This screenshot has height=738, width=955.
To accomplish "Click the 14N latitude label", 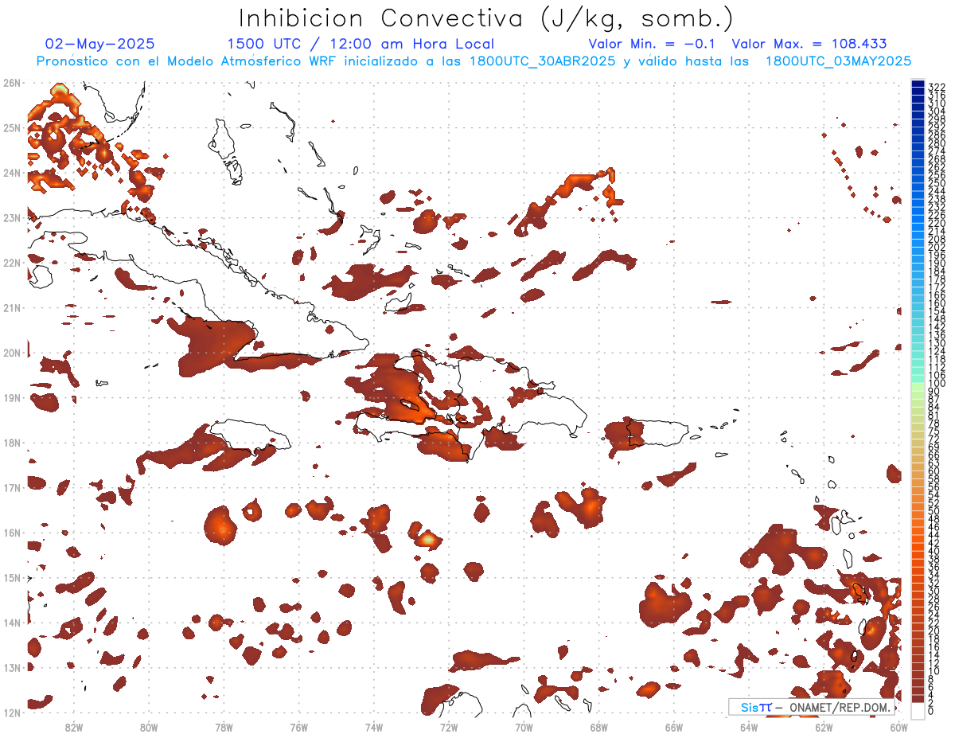I will tap(11, 623).
